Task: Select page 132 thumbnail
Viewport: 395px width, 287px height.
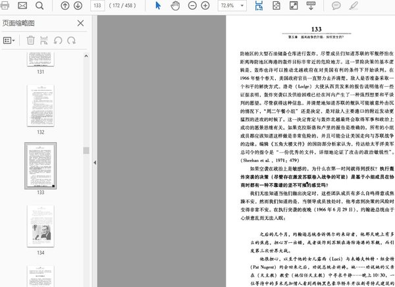Action: (41, 105)
